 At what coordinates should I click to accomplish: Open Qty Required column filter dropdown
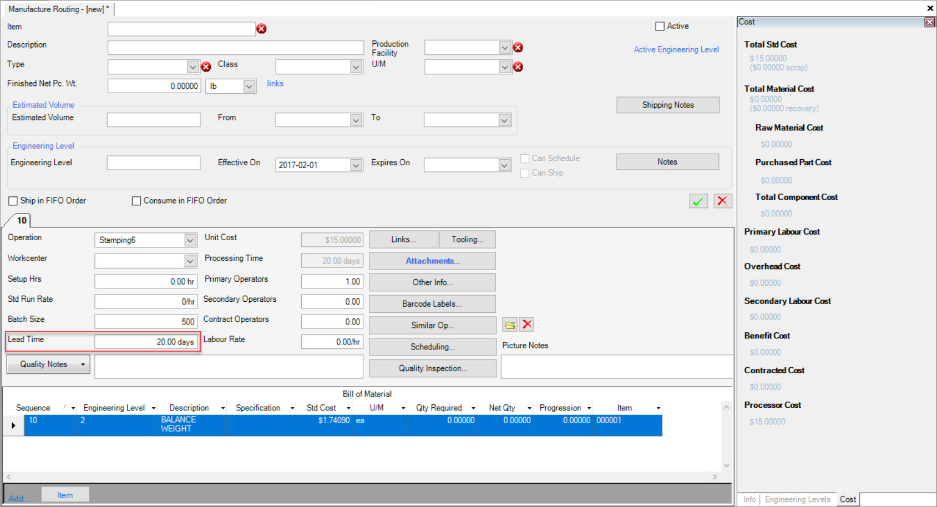473,408
